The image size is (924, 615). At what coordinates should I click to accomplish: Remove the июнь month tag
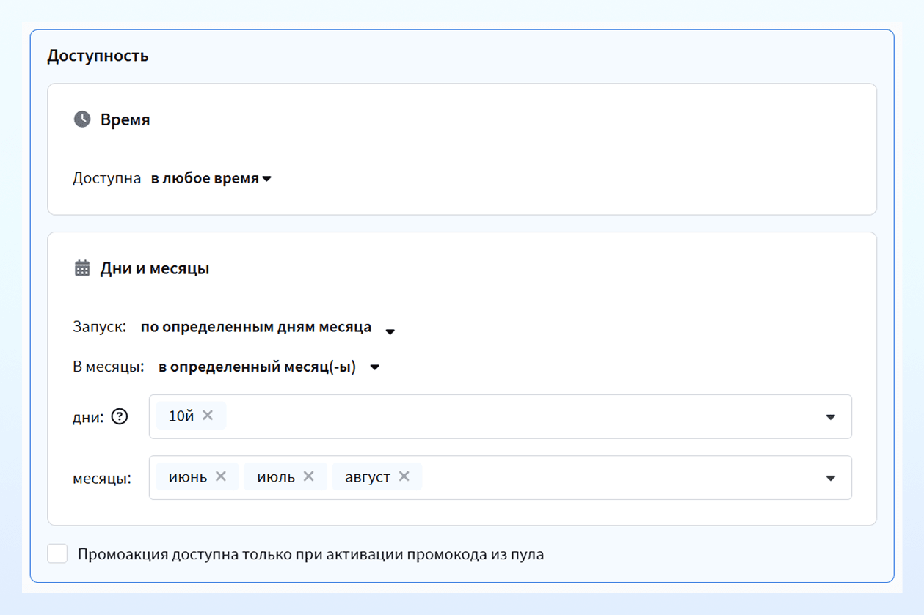coord(221,476)
